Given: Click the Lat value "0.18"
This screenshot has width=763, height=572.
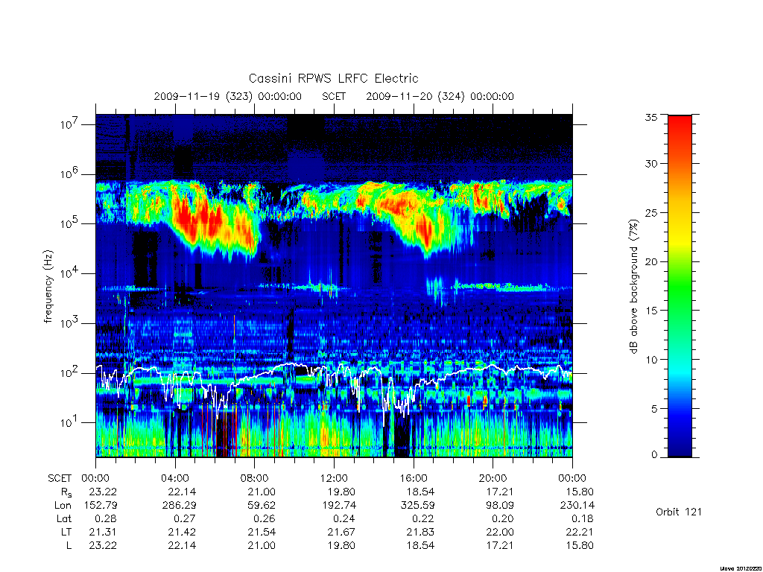Looking at the screenshot, I should [x=583, y=518].
